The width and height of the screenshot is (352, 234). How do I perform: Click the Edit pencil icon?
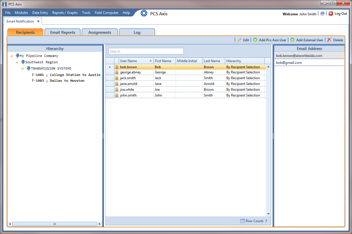[x=239, y=40]
